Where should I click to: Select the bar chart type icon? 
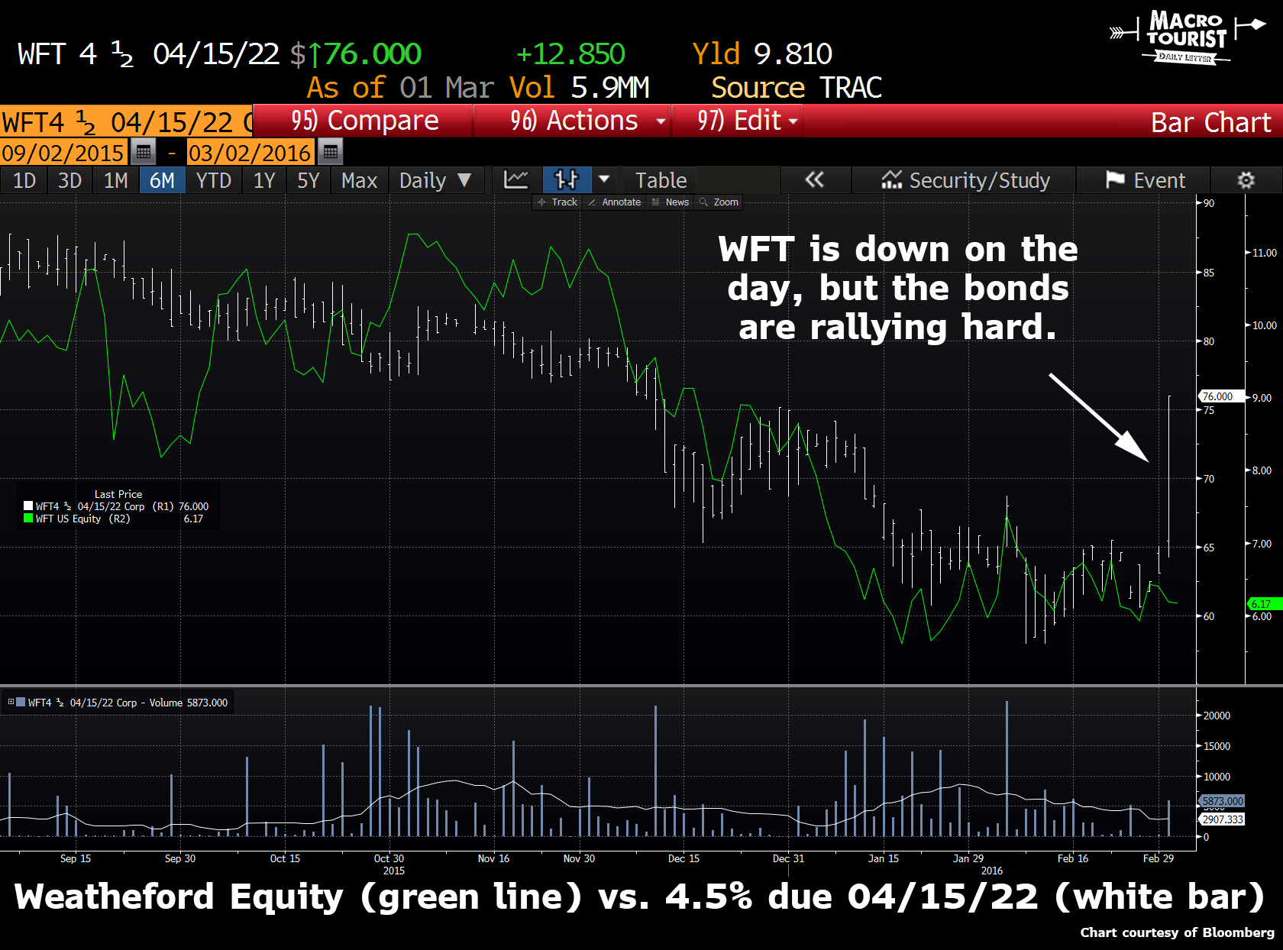point(567,180)
